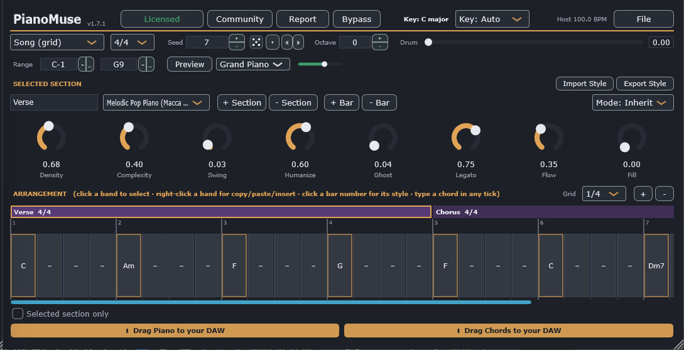Click the Report button
Image resolution: width=684 pixels, height=350 pixels.
(x=303, y=19)
